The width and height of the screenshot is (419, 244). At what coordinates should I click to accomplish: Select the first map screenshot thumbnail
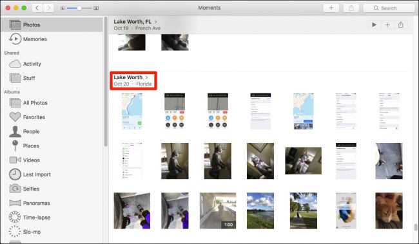coord(132,111)
